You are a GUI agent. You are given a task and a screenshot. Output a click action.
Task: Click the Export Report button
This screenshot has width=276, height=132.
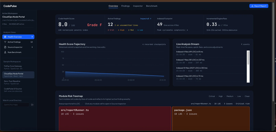[259, 6]
